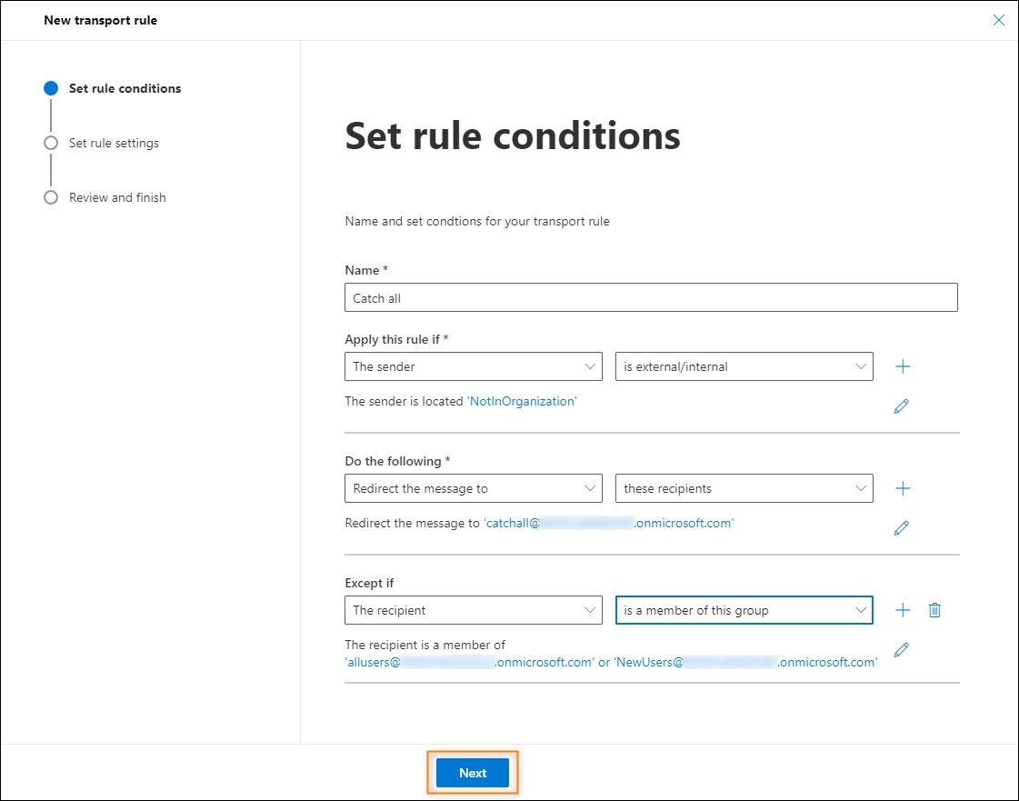The width and height of the screenshot is (1019, 801).
Task: Click the Next button
Action: click(473, 773)
